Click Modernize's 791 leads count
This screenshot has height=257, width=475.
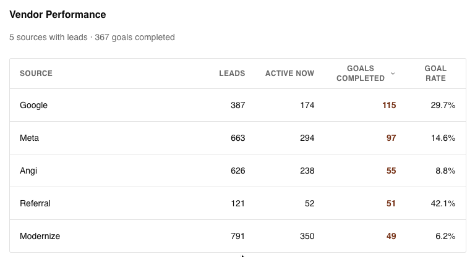tap(237, 237)
